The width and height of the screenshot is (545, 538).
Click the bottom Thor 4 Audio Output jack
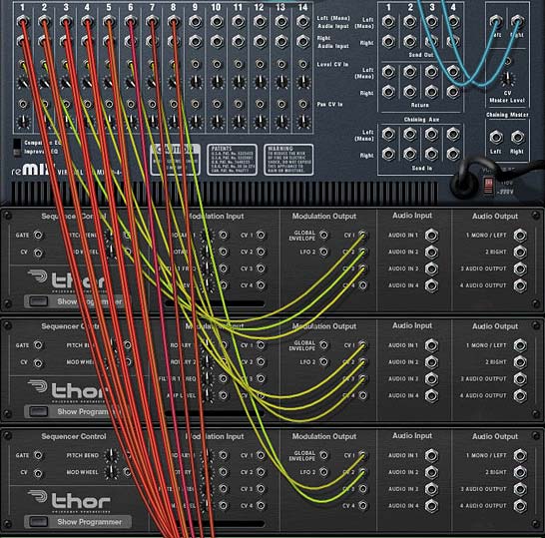520,506
